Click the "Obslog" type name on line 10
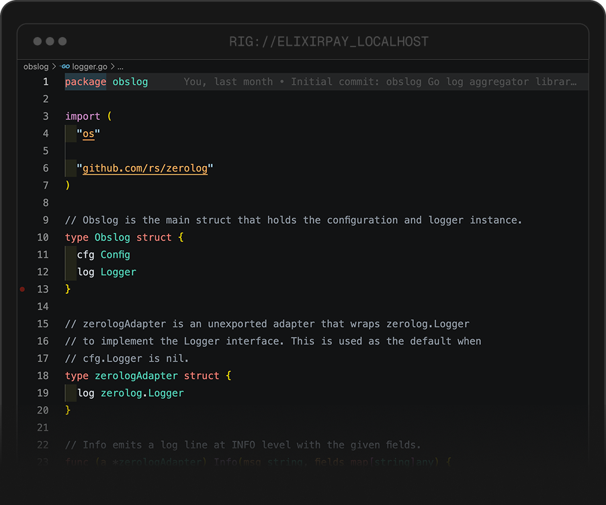606x505 pixels. click(112, 237)
